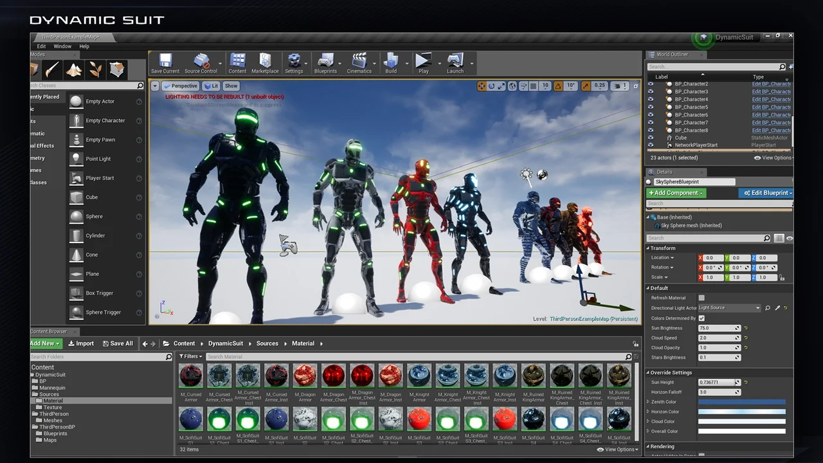The image size is (823, 463).
Task: Enable the Colors Determined By checkbox
Action: [701, 318]
